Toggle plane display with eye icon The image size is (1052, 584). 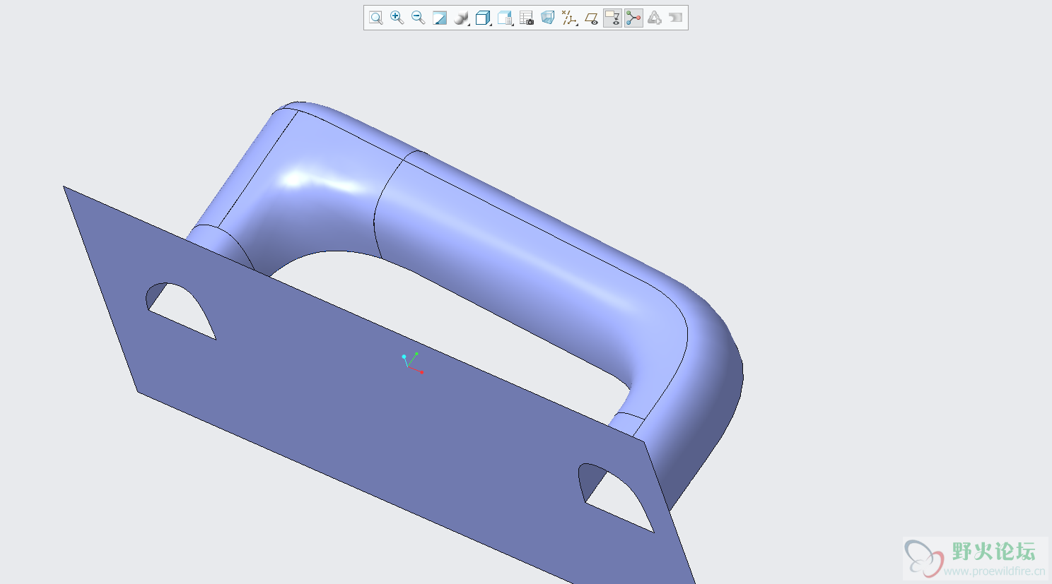pos(591,18)
